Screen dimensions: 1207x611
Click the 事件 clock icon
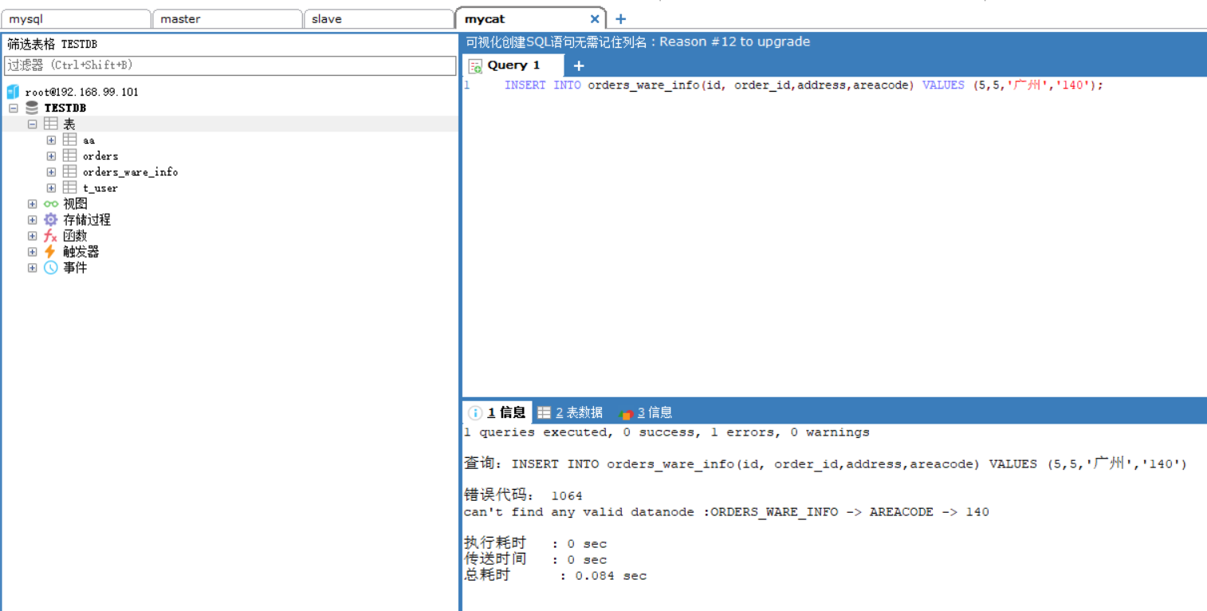click(x=51, y=267)
